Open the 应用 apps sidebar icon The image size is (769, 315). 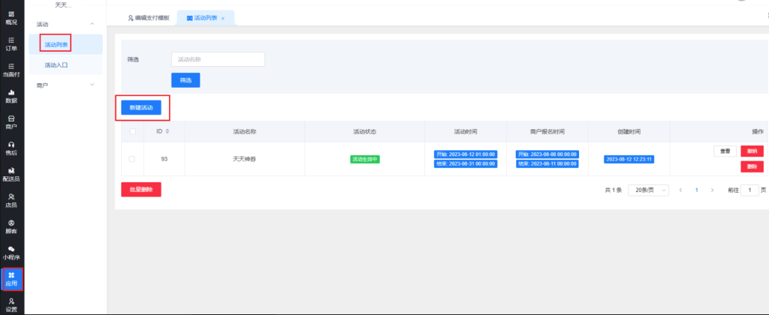(11, 278)
